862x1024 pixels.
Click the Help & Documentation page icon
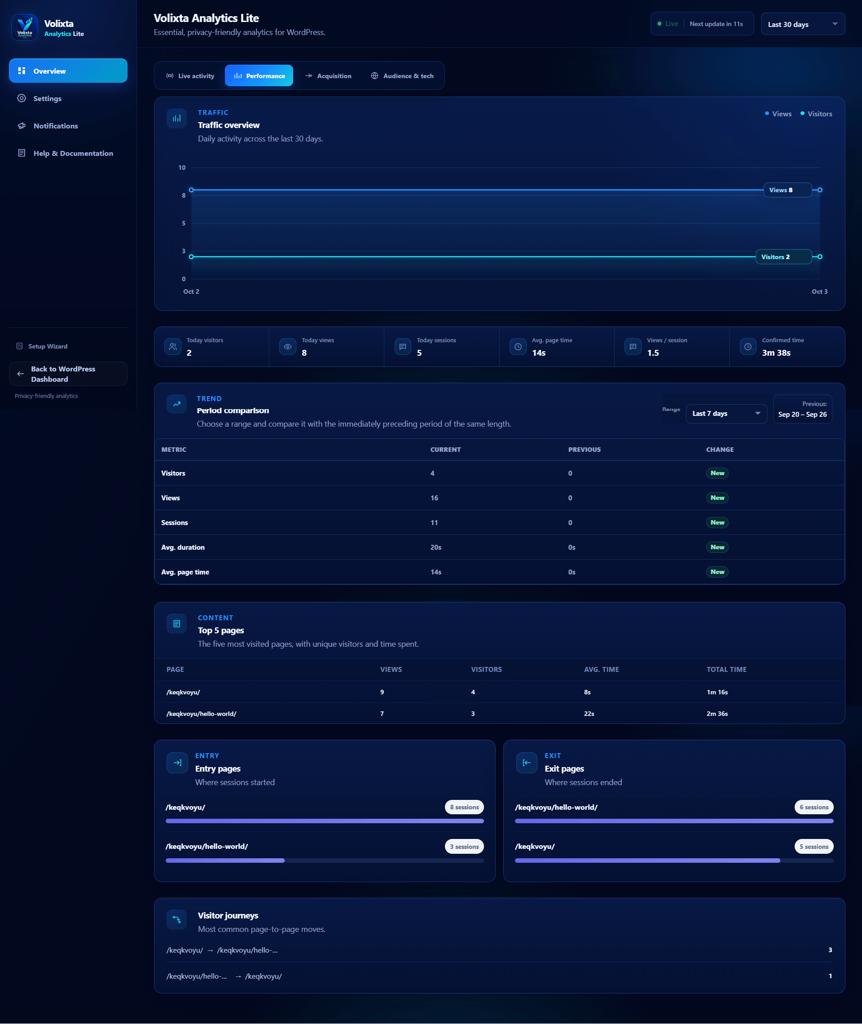point(22,153)
